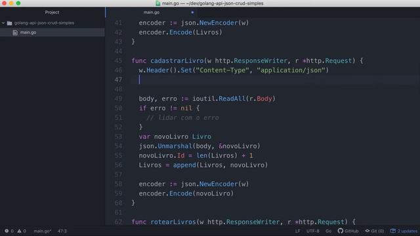The width and height of the screenshot is (420, 236).
Task: Switch to the main.go editor tab
Action: click(x=152, y=12)
